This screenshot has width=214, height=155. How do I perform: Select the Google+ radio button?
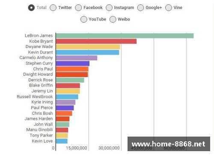[x=140, y=8]
